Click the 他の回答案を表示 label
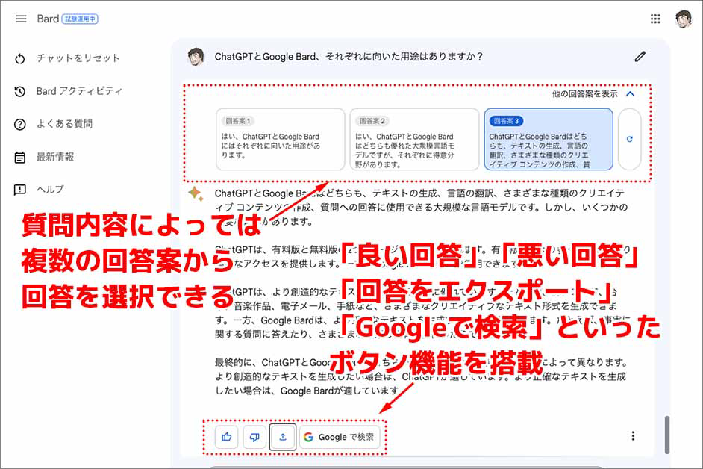 pos(584,94)
